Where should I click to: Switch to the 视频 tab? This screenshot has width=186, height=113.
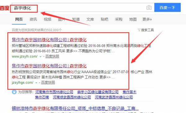(x=47, y=19)
